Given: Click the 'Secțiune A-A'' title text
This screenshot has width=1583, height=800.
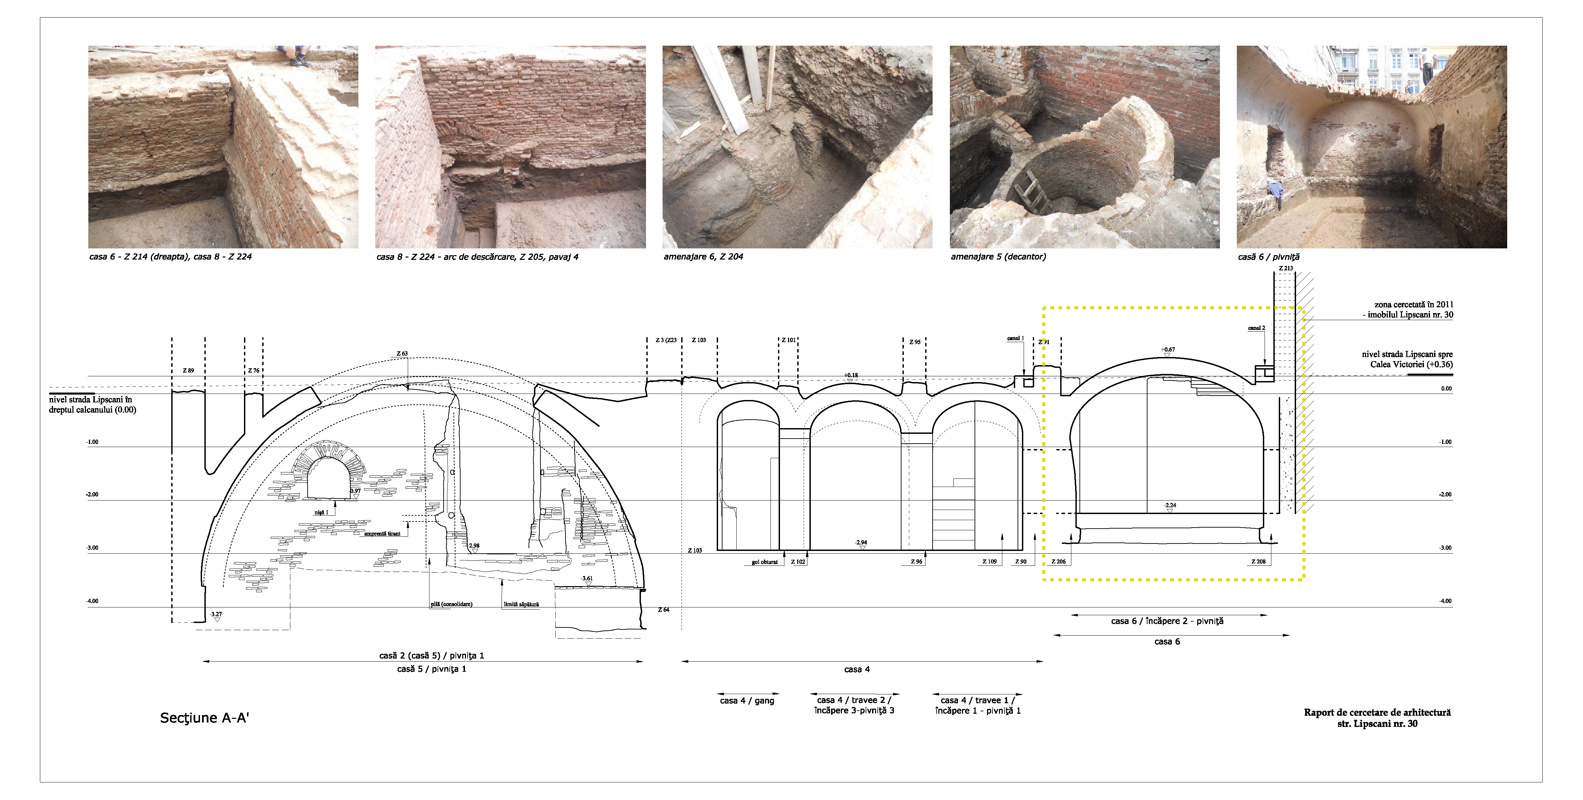Looking at the screenshot, I should 204,718.
